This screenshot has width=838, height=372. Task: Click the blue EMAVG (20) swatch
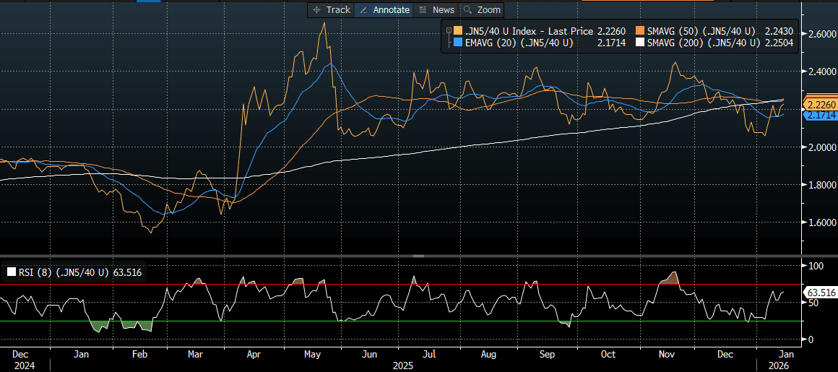[x=458, y=43]
